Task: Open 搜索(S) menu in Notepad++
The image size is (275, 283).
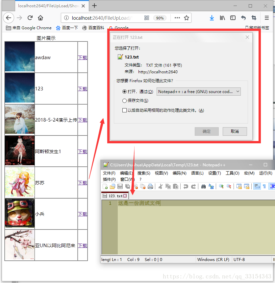Action: (144, 173)
